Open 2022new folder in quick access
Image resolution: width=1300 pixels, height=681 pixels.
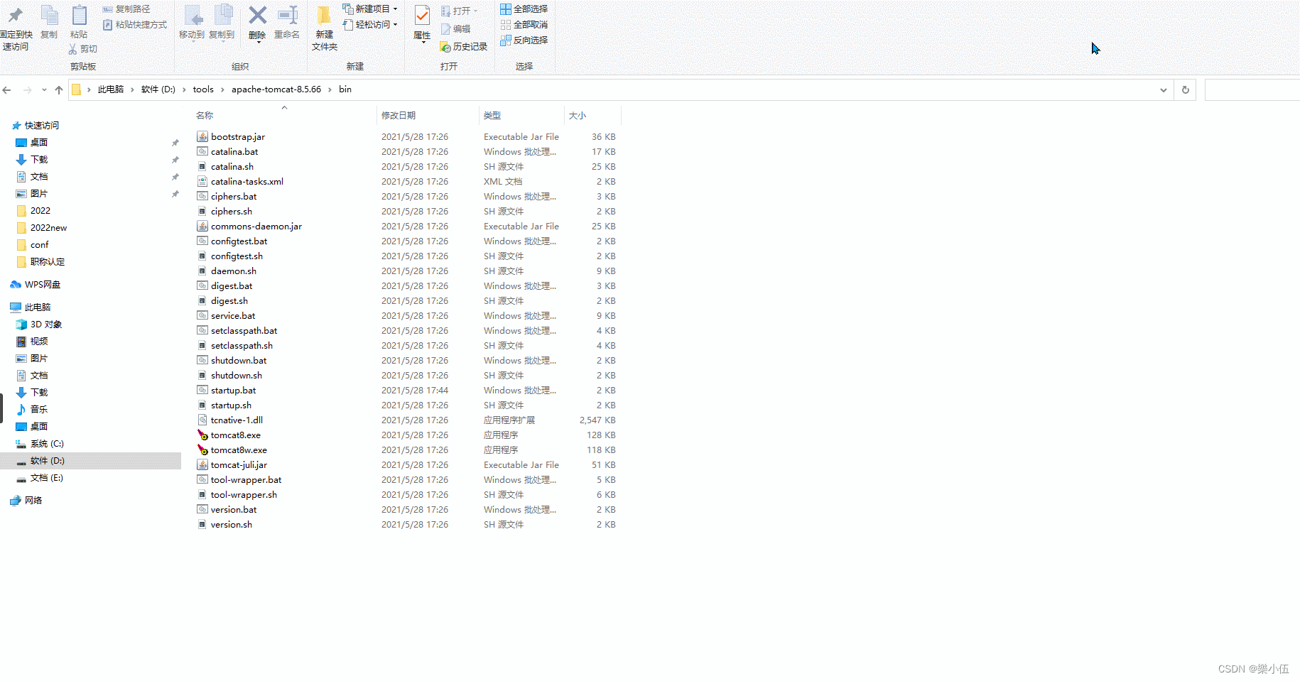tap(48, 228)
